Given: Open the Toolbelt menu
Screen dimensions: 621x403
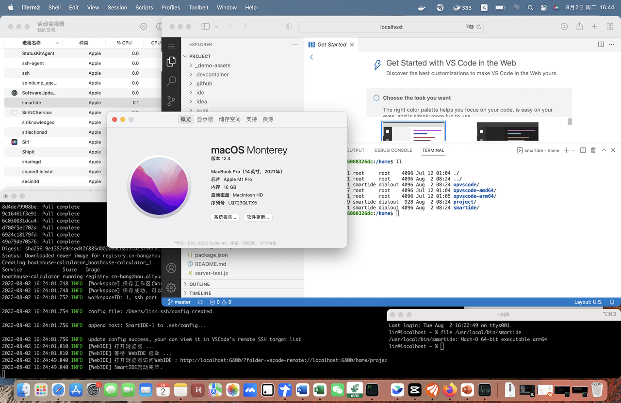Looking at the screenshot, I should click(x=198, y=7).
